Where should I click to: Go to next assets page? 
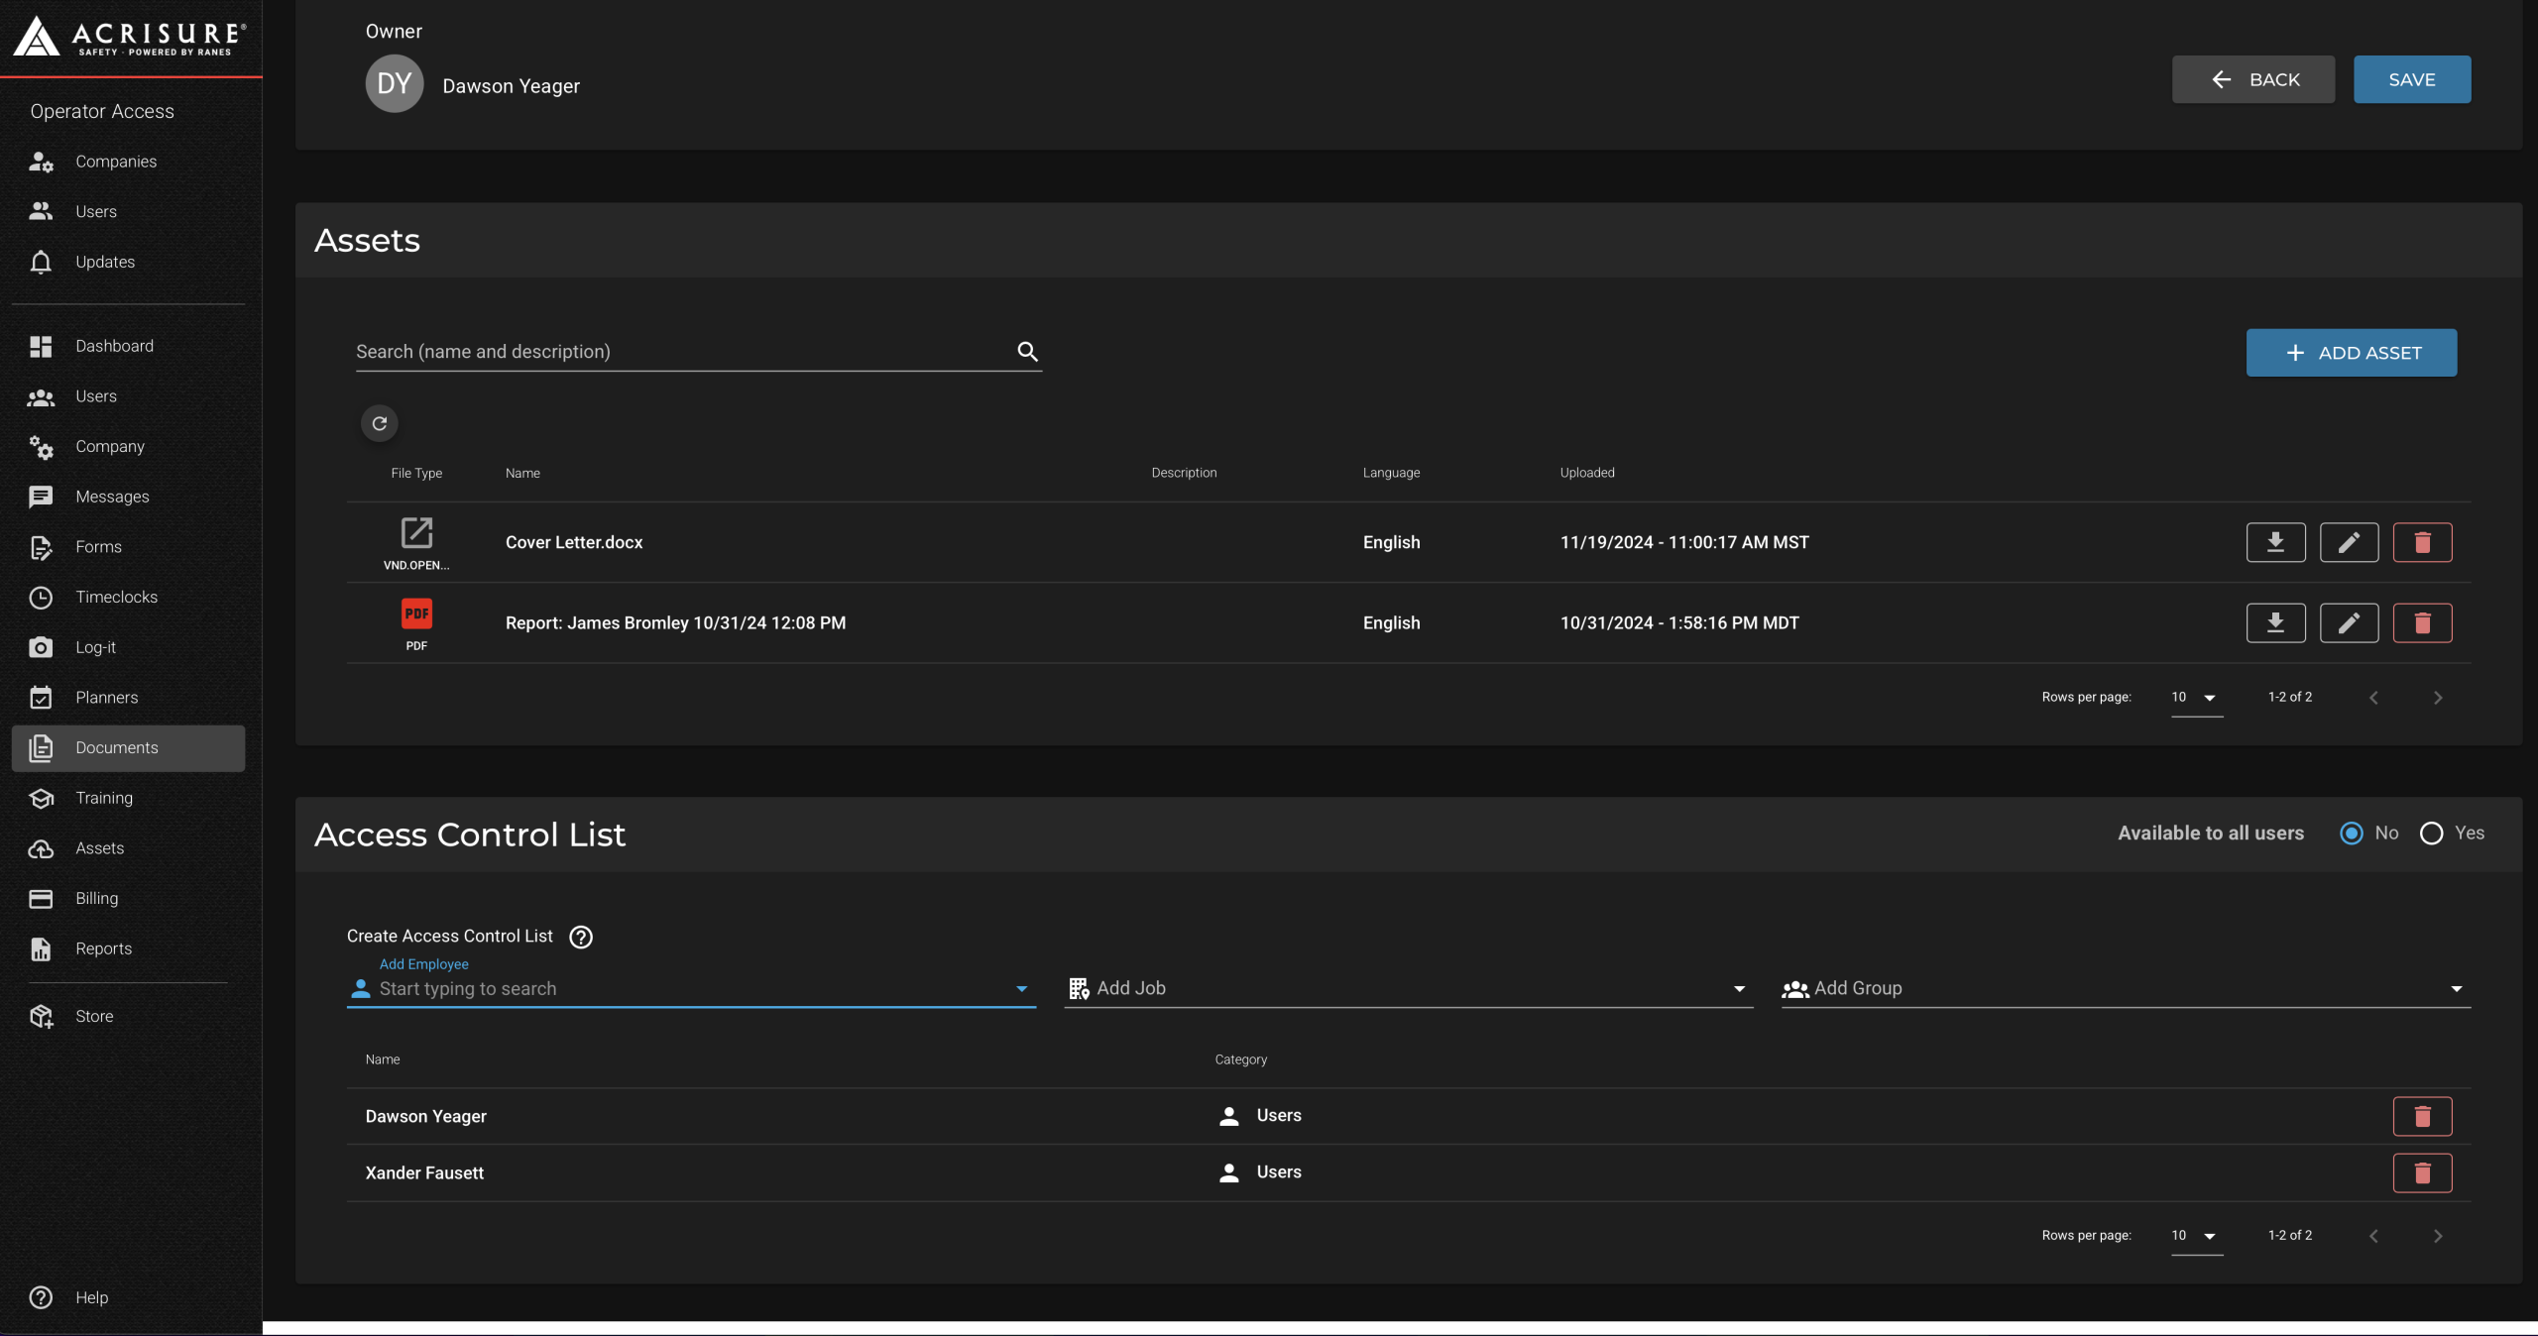pyautogui.click(x=2438, y=698)
